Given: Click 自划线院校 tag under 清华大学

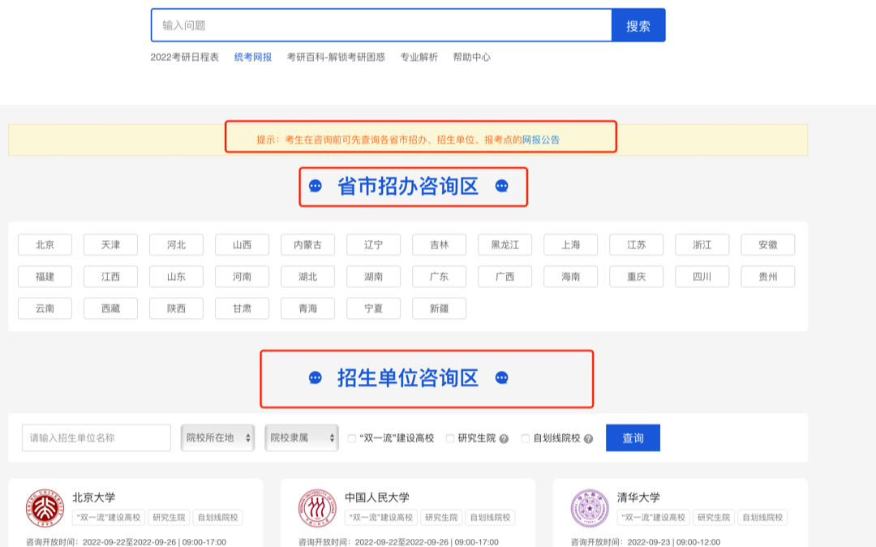Looking at the screenshot, I should pos(762,518).
